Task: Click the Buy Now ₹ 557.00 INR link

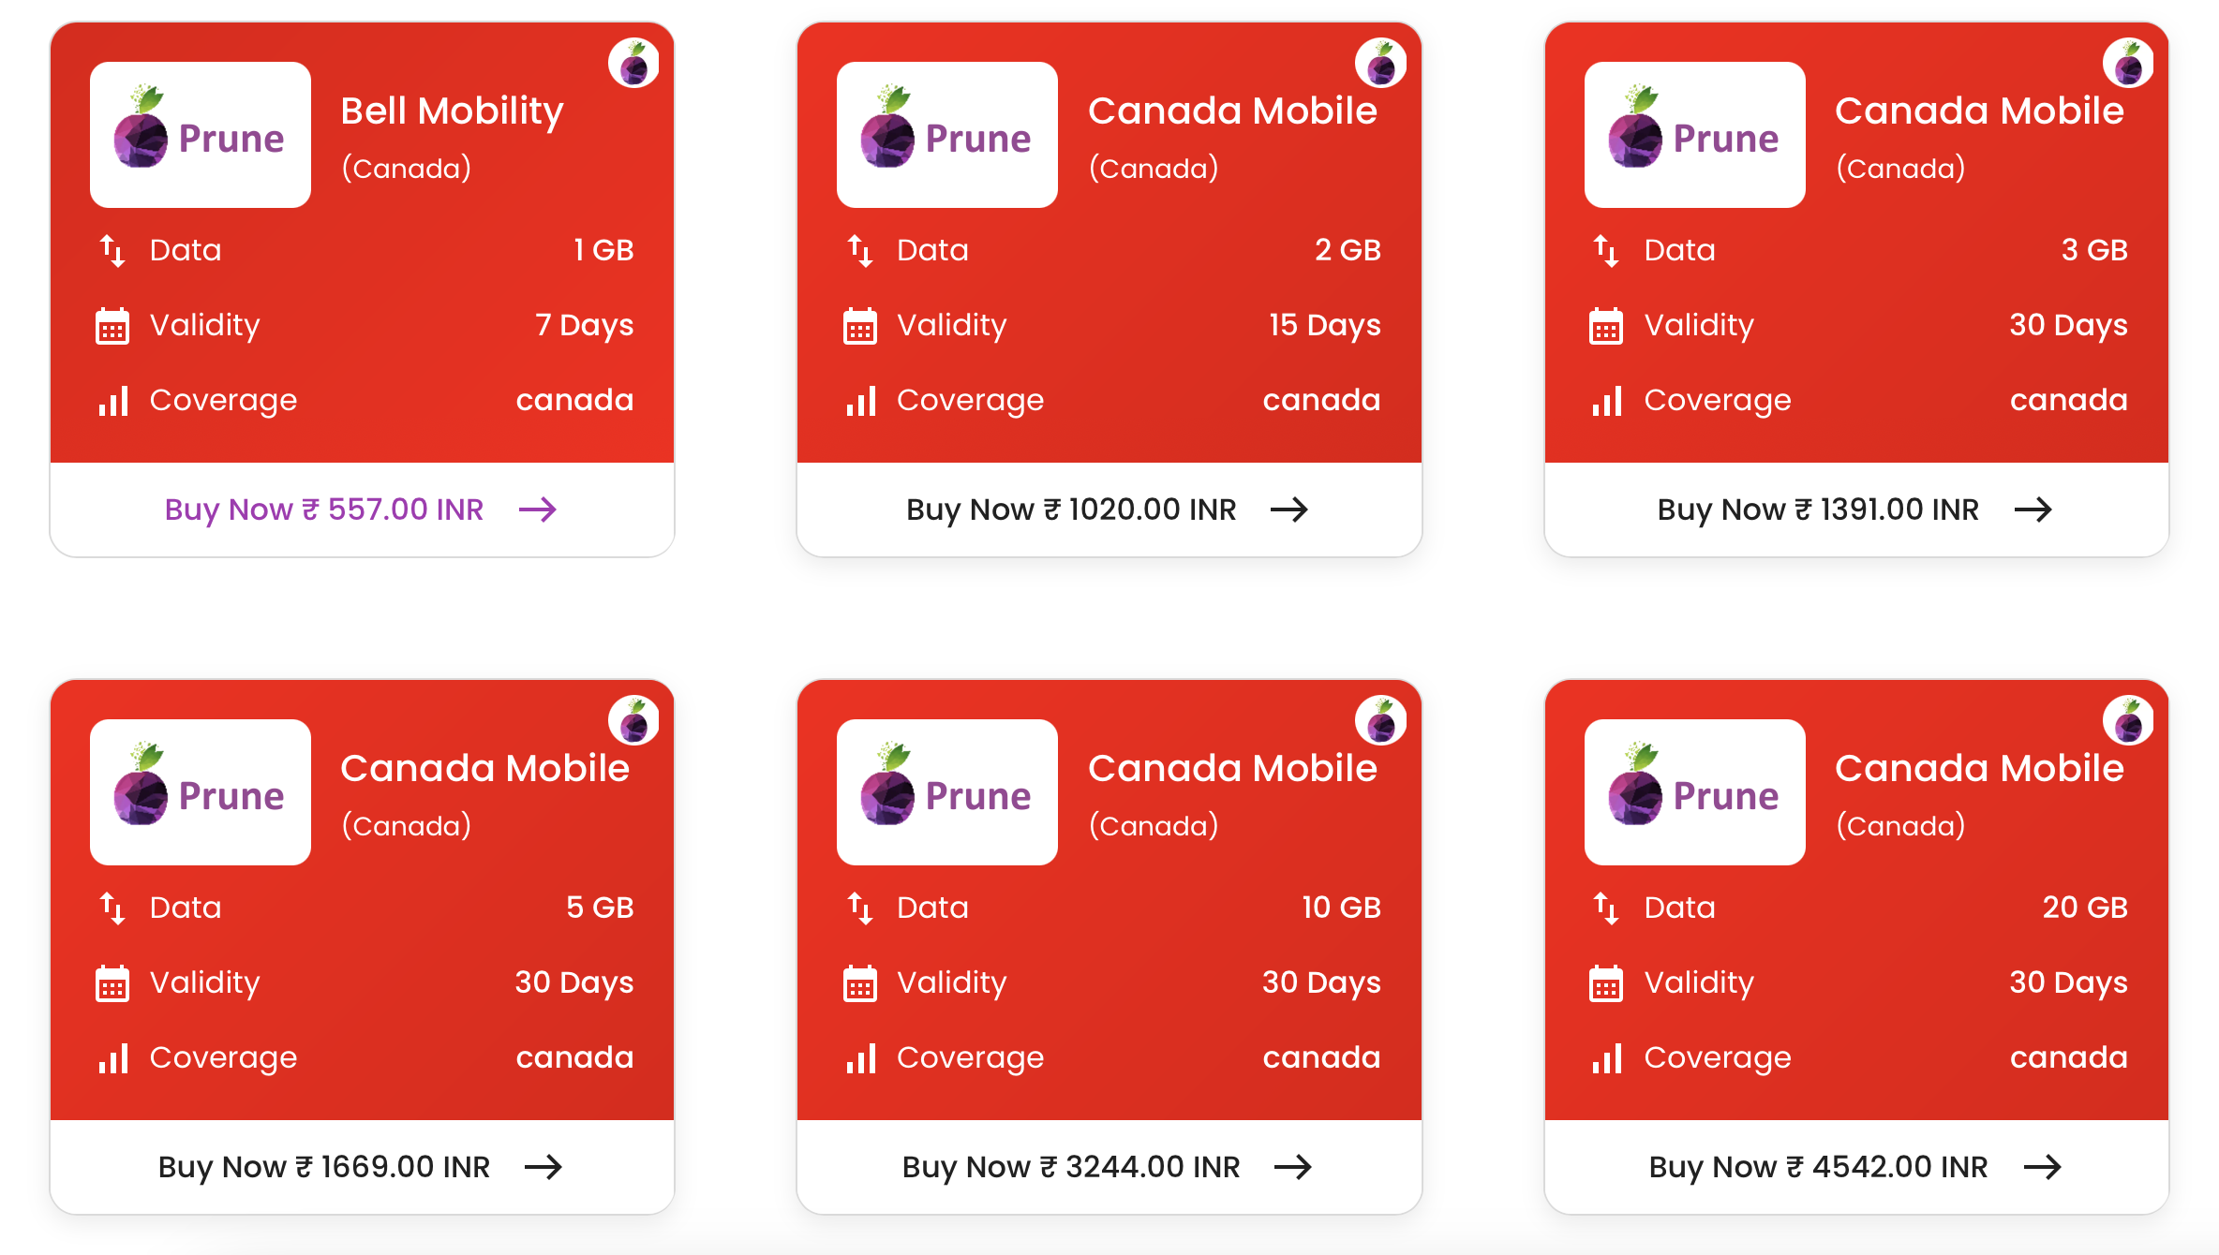Action: click(x=361, y=509)
